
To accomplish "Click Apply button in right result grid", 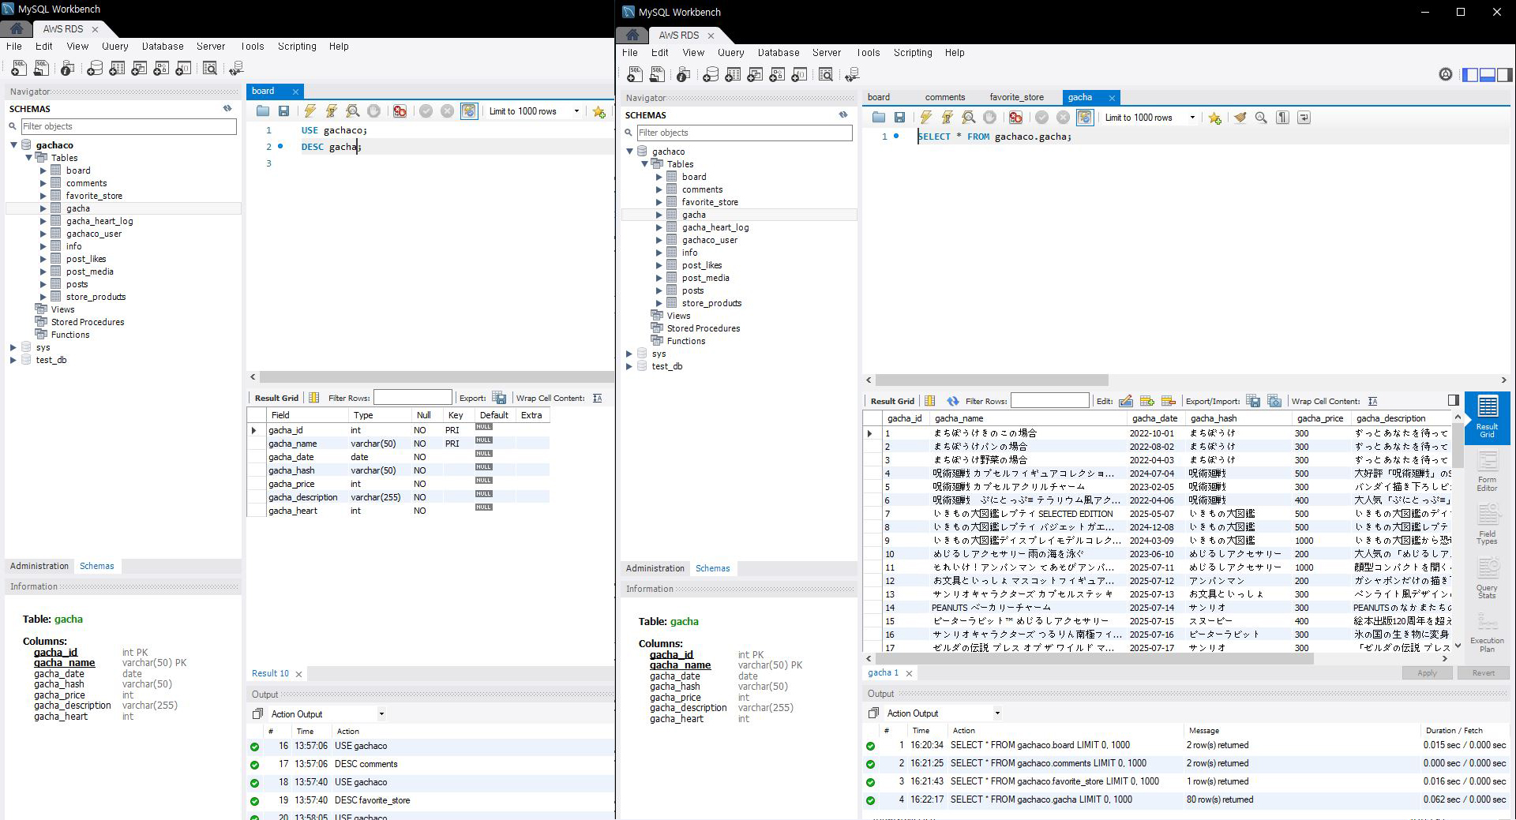I will [1427, 673].
